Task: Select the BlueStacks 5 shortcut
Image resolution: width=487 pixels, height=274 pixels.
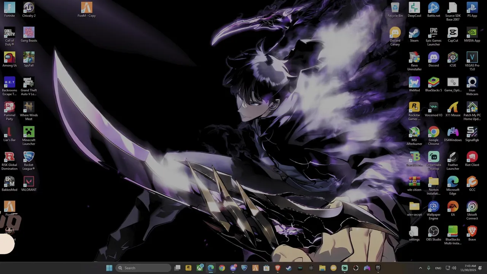Action: pyautogui.click(x=433, y=84)
